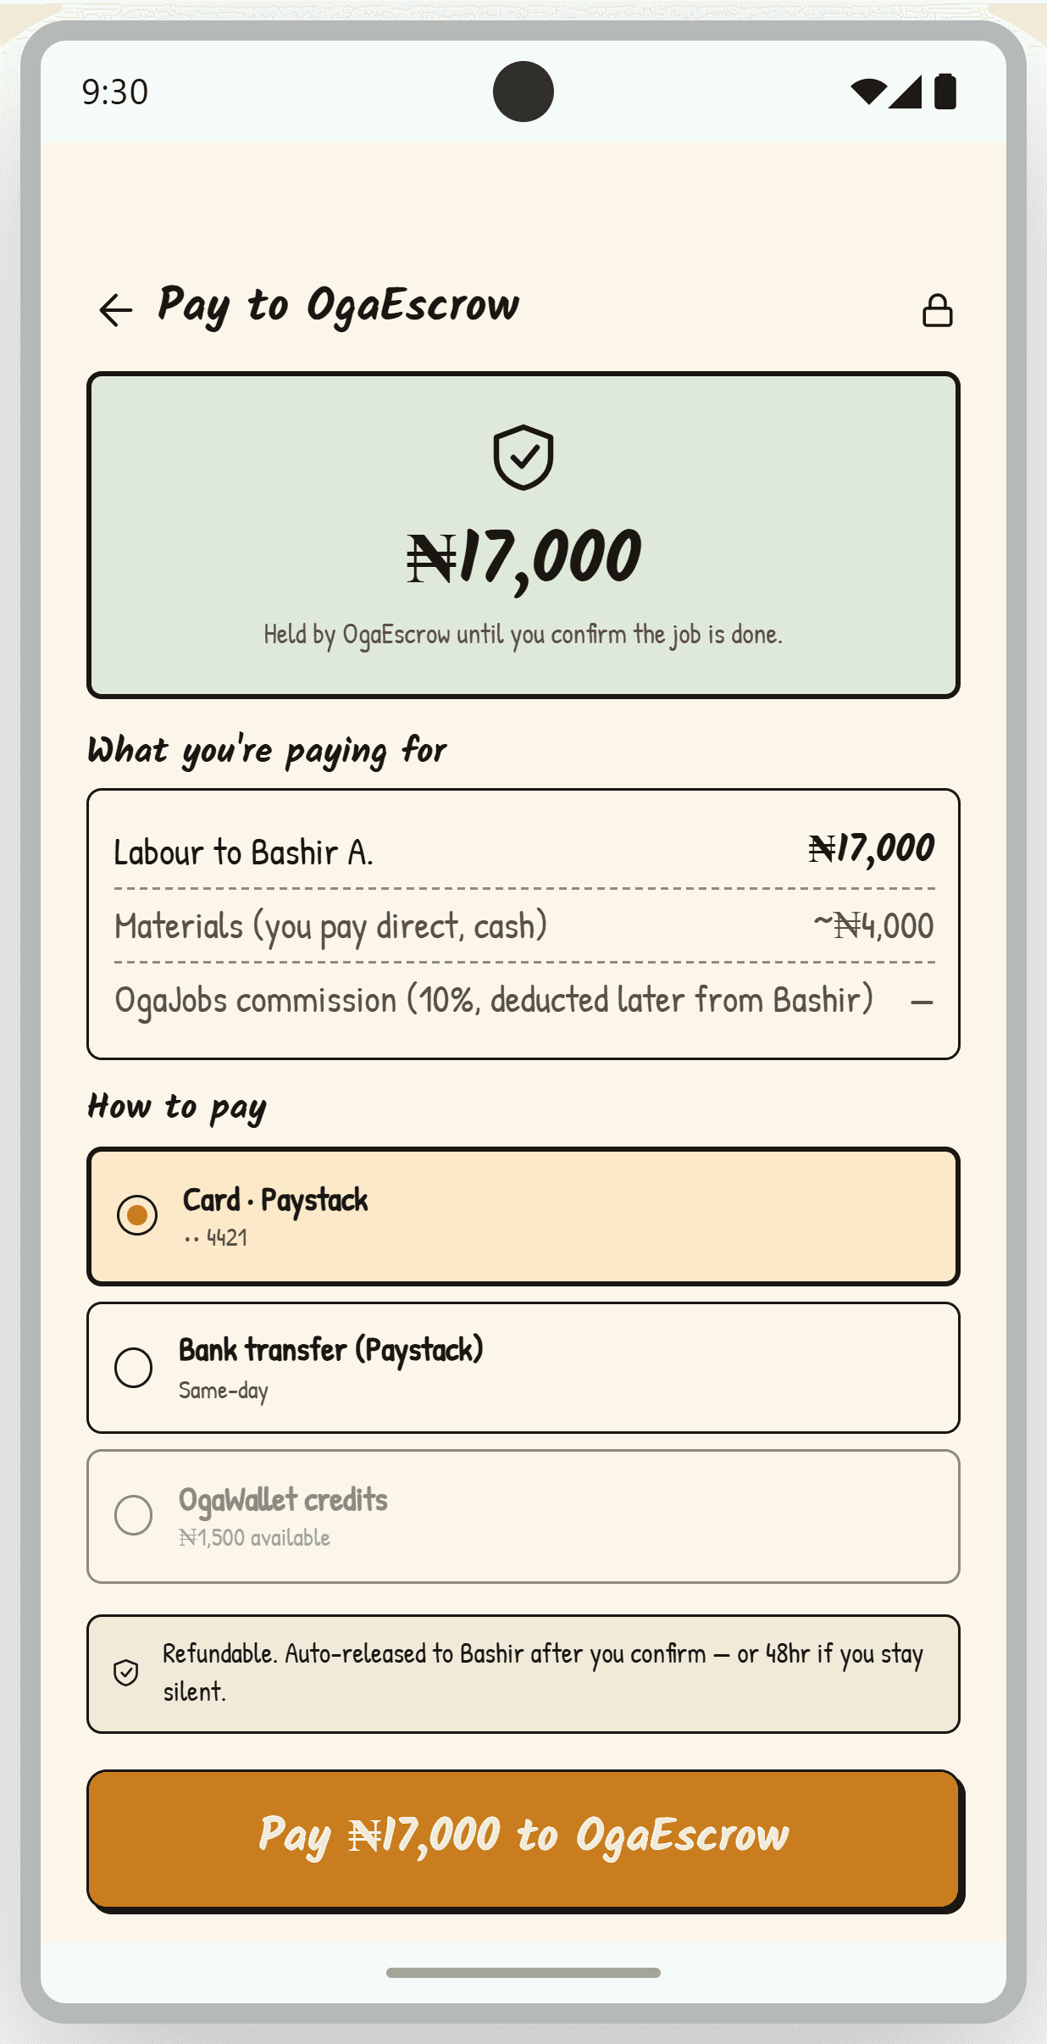Tap the padlock security icon
This screenshot has height=2044, width=1047.
coord(937,310)
